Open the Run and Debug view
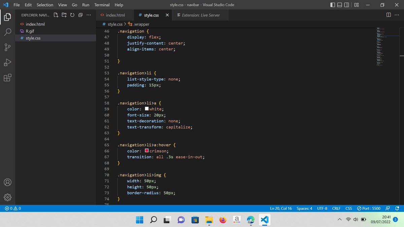The height and width of the screenshot is (227, 404). click(x=7, y=63)
